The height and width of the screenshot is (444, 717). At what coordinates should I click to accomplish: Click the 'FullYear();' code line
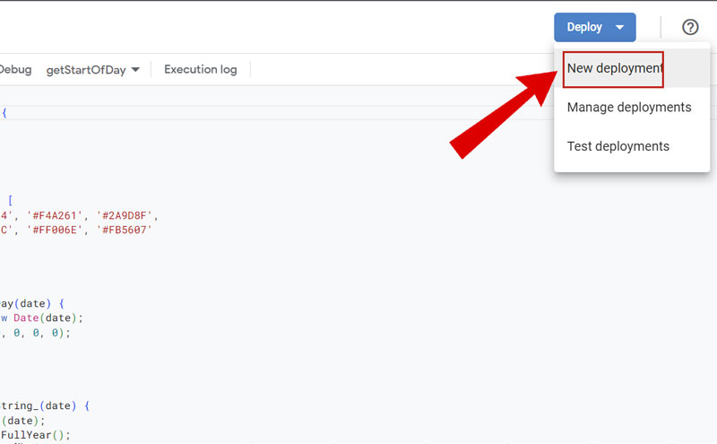click(36, 434)
